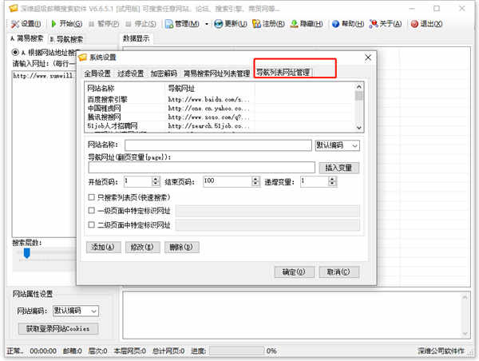Open the 网站编码 dropdown in main window
This screenshot has width=479, height=361.
[76, 311]
